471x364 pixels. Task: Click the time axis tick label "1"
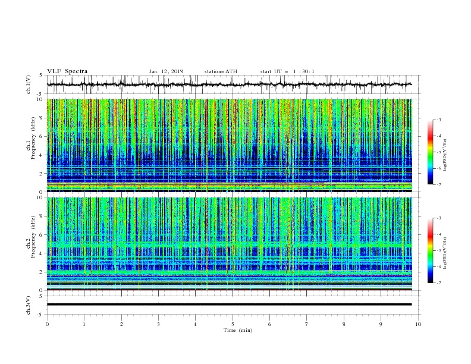(84, 324)
